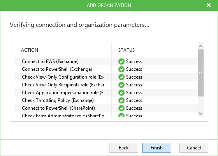
Task: Select the Connect to PowerShell (SharePoint) row
Action: [x=105, y=108]
